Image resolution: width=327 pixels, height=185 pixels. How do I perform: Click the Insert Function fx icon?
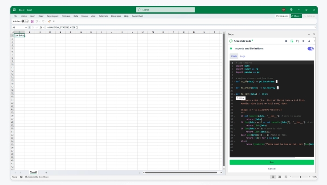coord(41,27)
